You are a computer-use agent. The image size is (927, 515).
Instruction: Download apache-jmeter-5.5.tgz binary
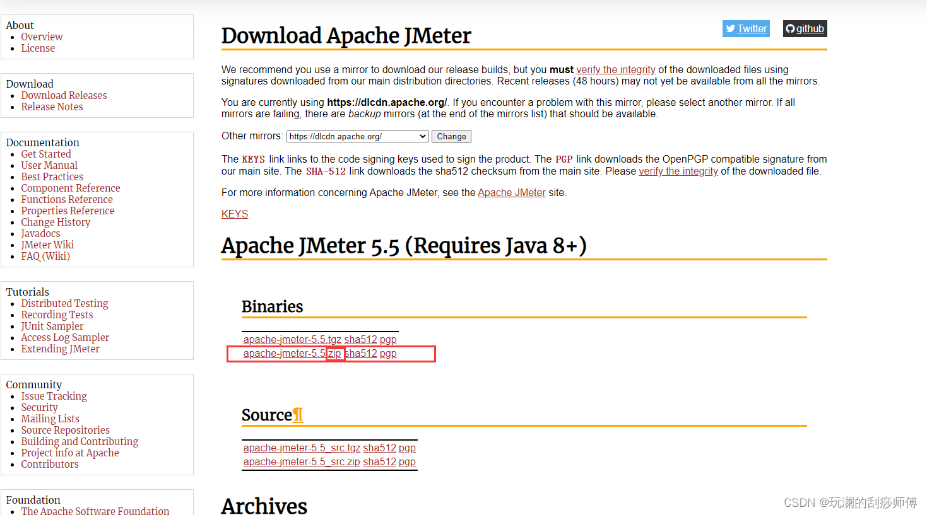pyautogui.click(x=292, y=339)
